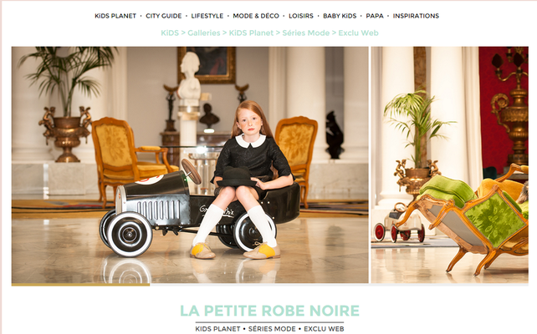Click the gold gallery progress bar
The height and width of the screenshot is (334, 537).
[81, 285]
